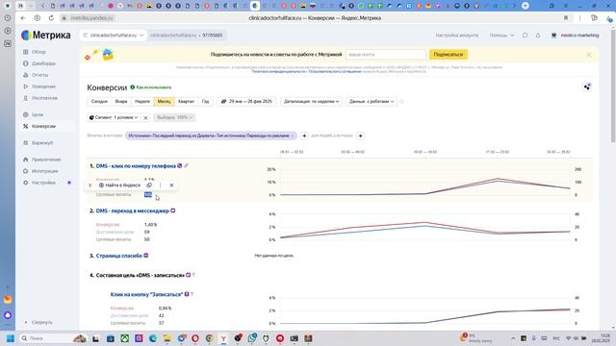Screen dimensions: 616x346
Task: Click the Настройки gear icon in sidebar
Action: pos(26,183)
